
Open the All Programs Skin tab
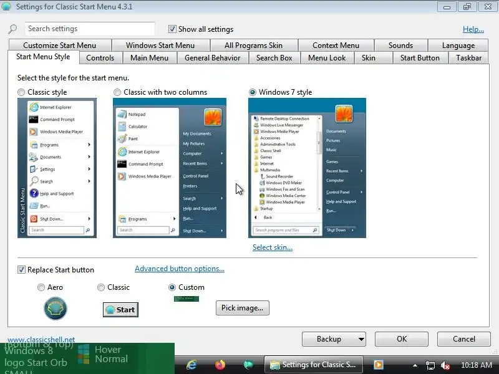[253, 45]
